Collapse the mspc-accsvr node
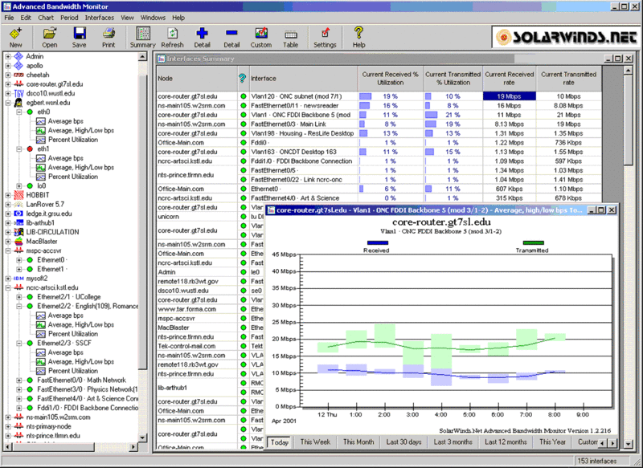The width and height of the screenshot is (643, 468). coord(8,250)
